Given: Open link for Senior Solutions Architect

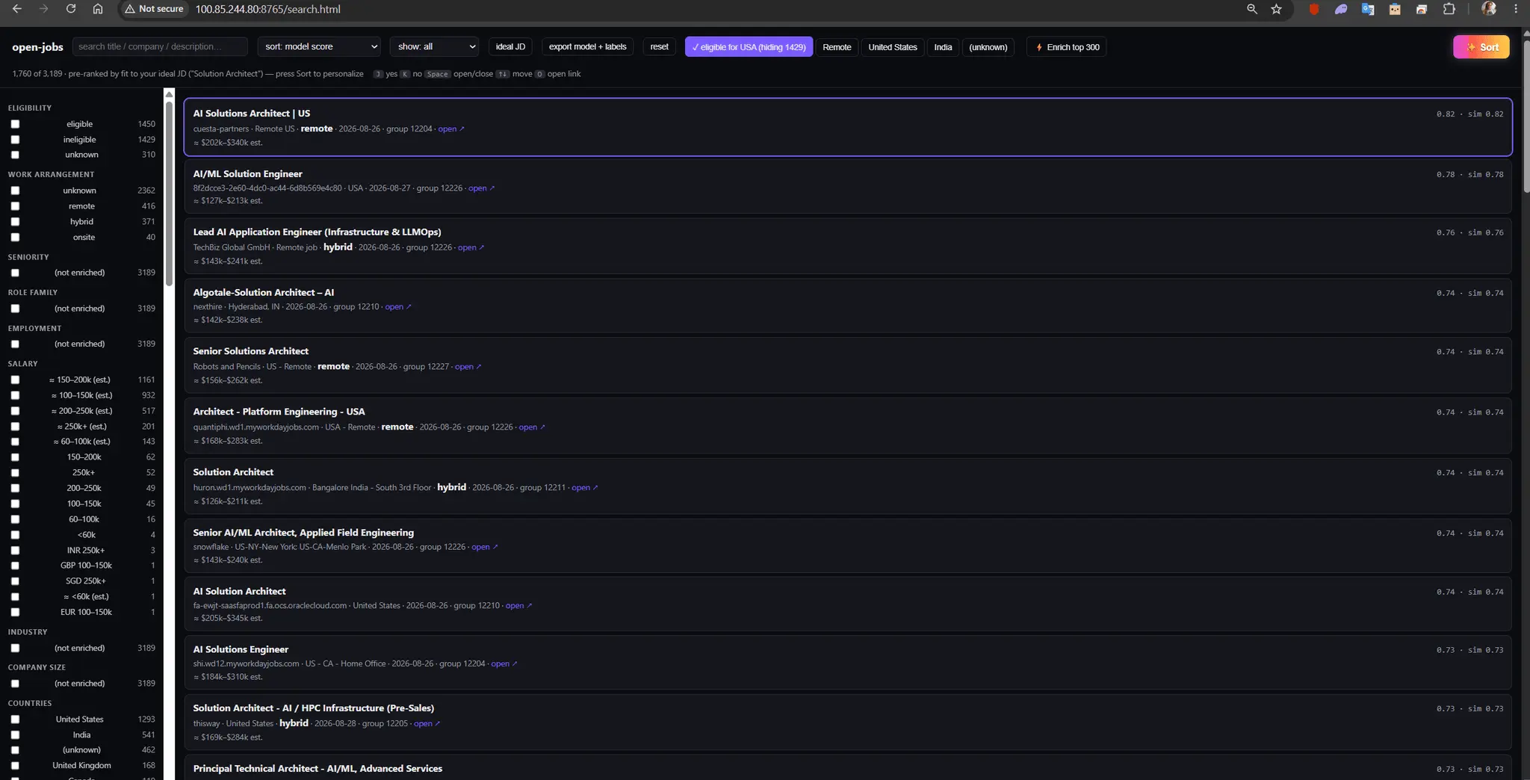Looking at the screenshot, I should click(468, 366).
